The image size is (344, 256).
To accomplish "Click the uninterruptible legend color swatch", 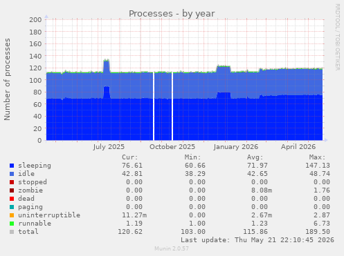I will coord(12,215).
